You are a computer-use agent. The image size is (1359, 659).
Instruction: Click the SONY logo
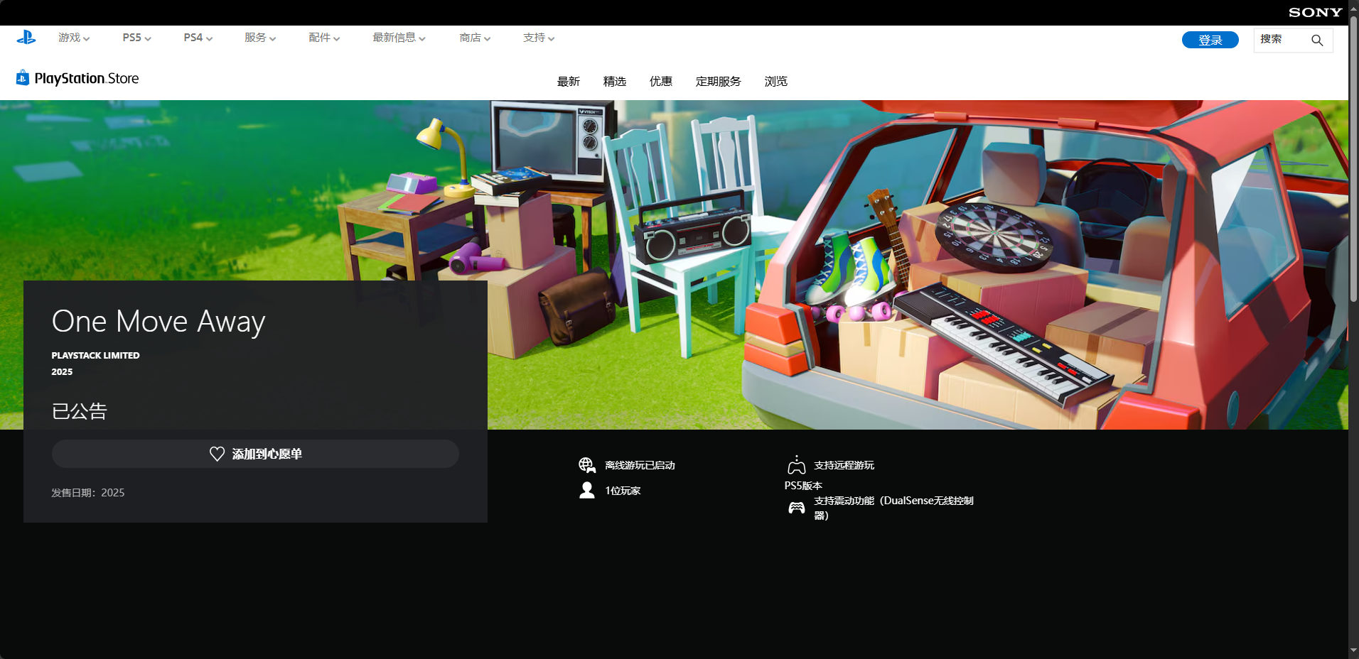click(1315, 12)
